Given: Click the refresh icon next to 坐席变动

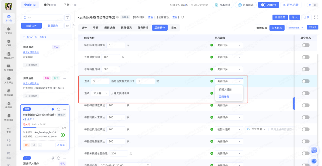Looking at the screenshot, I should click(182, 17).
